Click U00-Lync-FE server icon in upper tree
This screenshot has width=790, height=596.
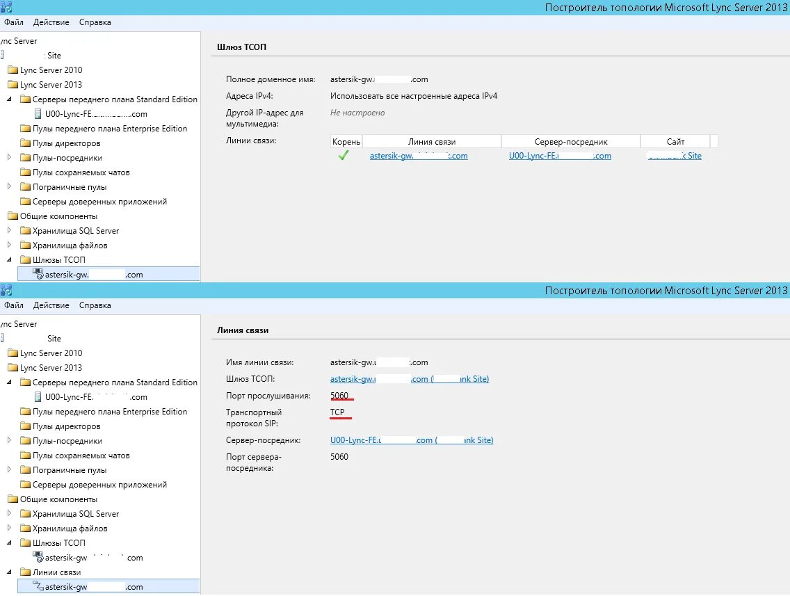[x=38, y=114]
